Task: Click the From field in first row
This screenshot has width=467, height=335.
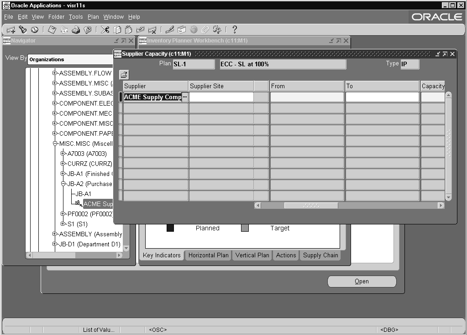Action: tap(307, 97)
